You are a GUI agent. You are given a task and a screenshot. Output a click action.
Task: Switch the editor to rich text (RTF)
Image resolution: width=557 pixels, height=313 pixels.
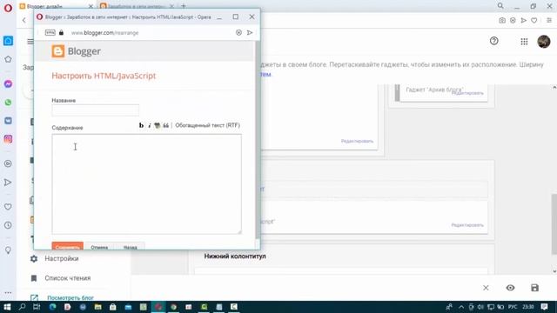pos(207,125)
